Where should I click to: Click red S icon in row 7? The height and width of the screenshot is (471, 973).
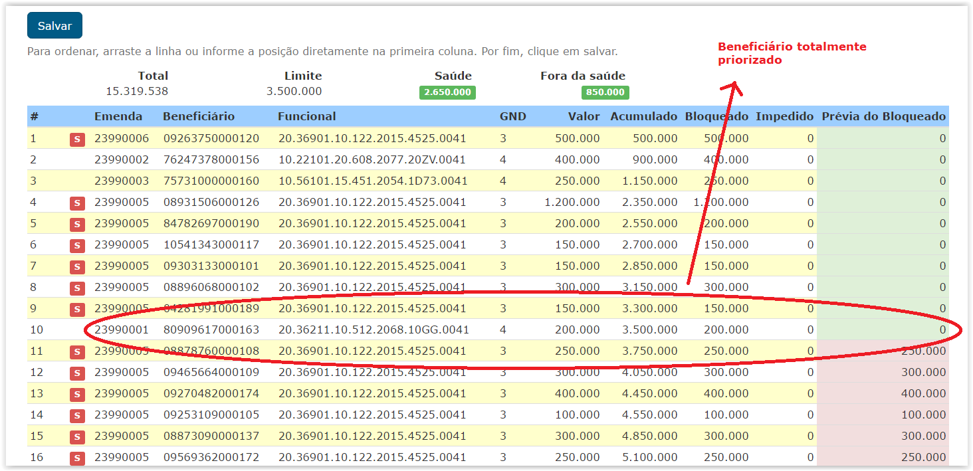tap(77, 266)
